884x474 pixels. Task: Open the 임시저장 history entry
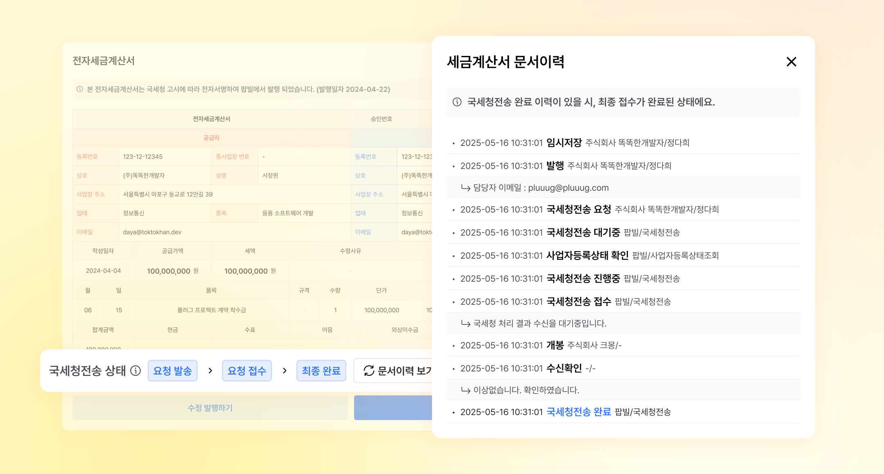coord(564,143)
